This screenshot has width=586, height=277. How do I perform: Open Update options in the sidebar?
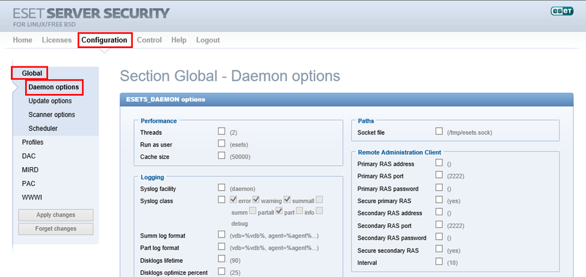point(50,101)
